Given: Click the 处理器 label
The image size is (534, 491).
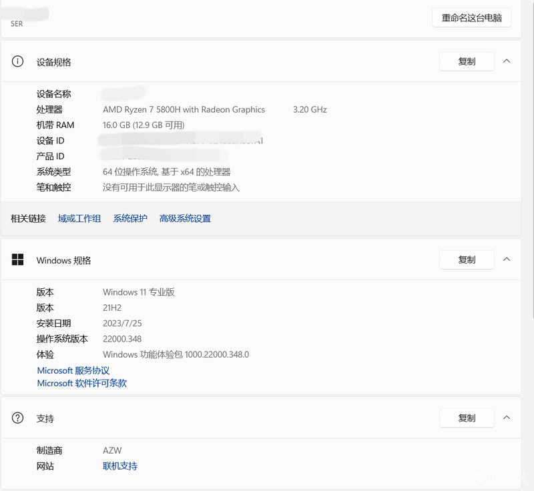Looking at the screenshot, I should point(49,109).
